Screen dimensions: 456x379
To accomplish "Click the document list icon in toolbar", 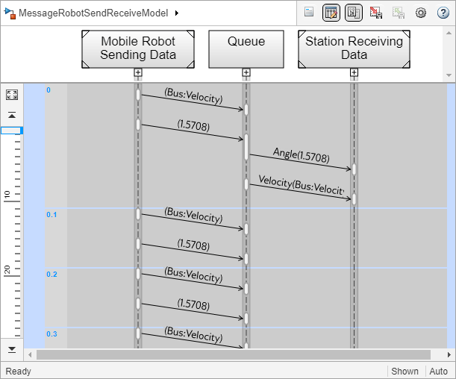I will click(309, 13).
